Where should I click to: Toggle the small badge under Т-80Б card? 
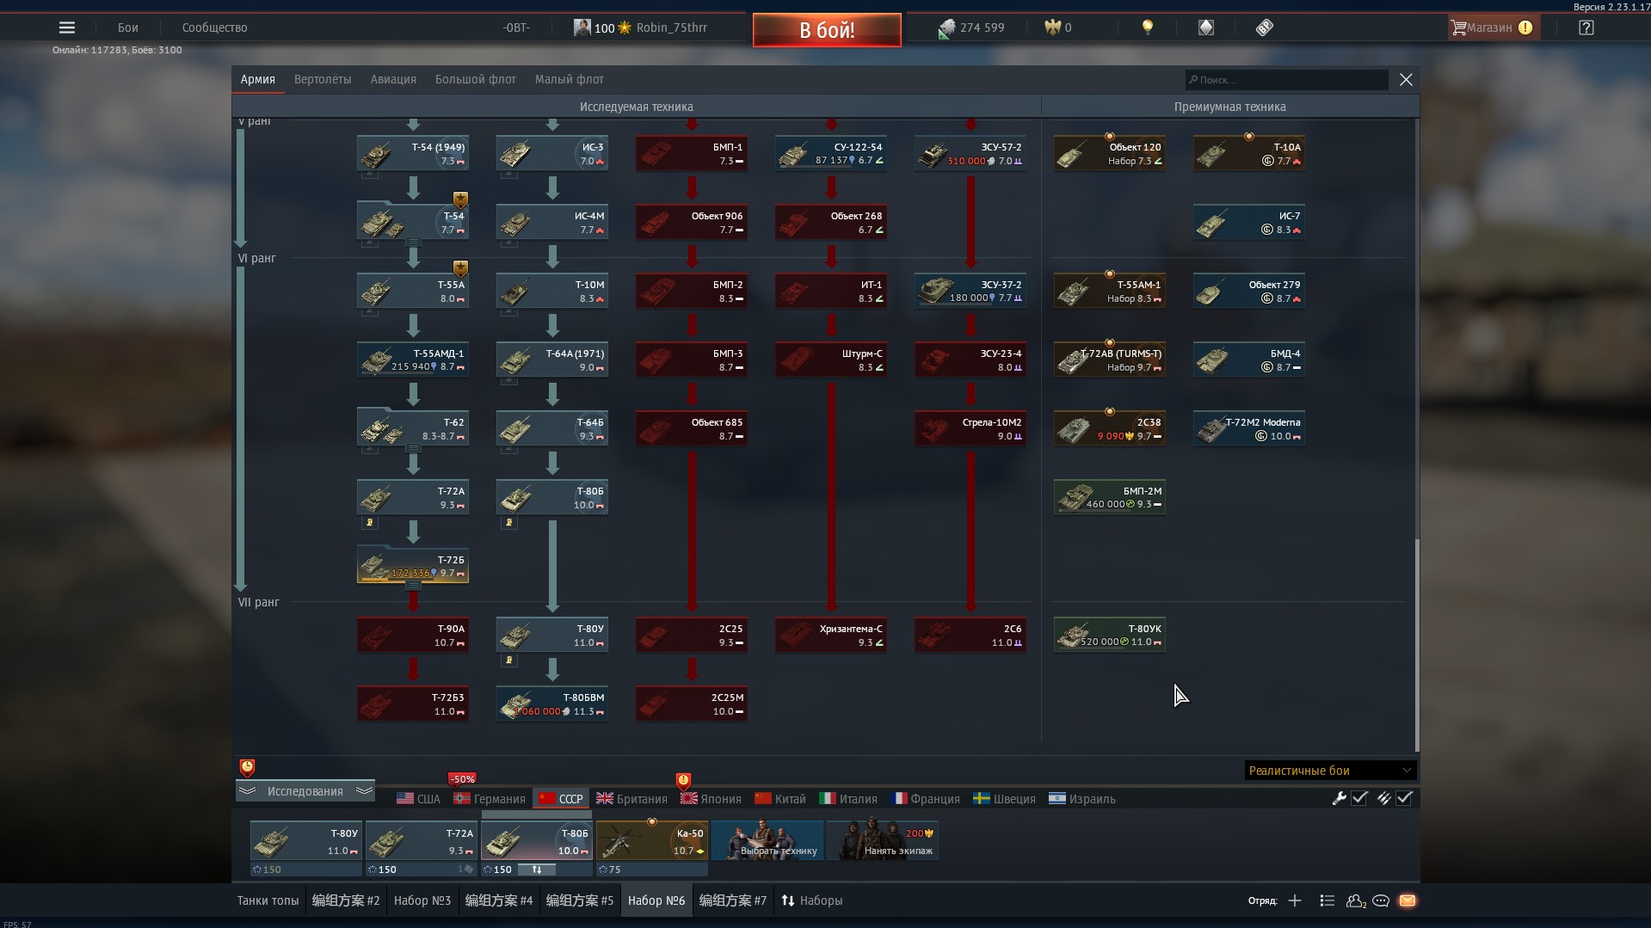coord(508,522)
